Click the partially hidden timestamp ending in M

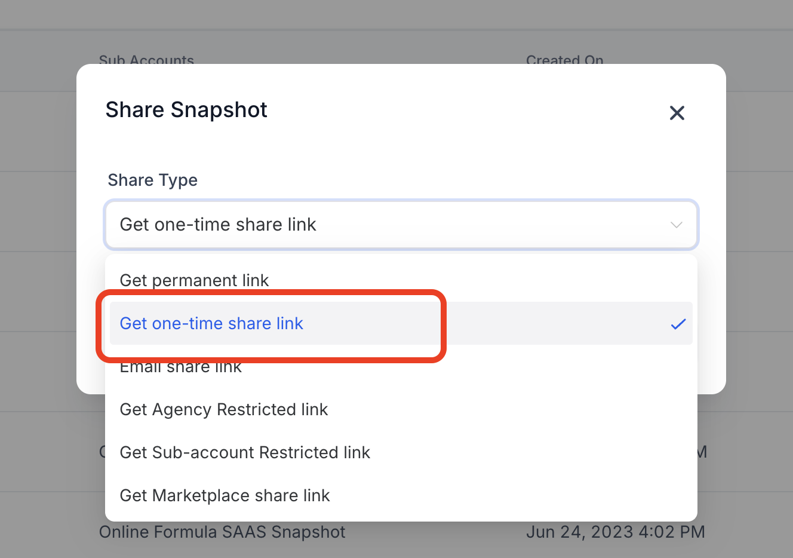coord(702,452)
